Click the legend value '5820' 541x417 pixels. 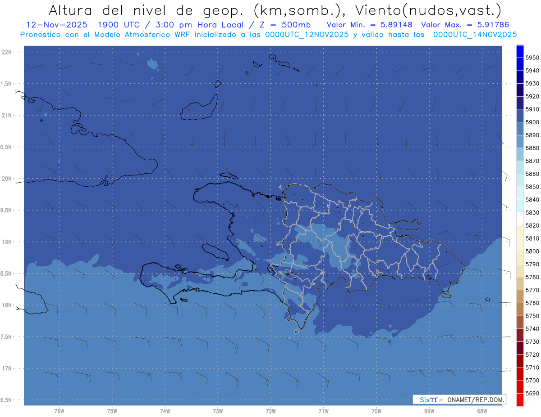[532, 225]
